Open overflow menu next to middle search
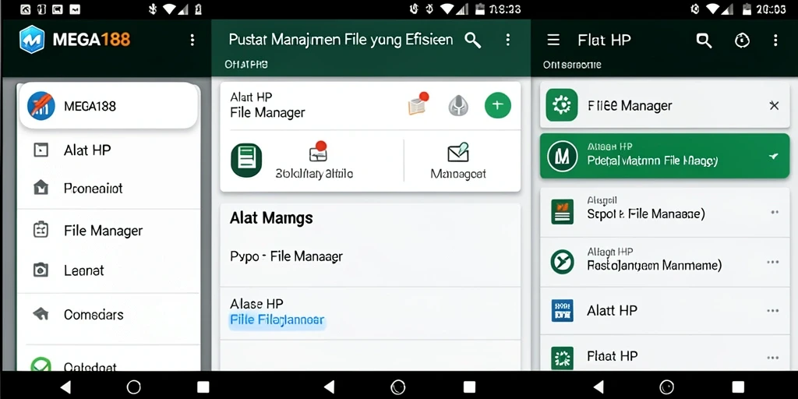The width and height of the screenshot is (798, 399). point(507,41)
